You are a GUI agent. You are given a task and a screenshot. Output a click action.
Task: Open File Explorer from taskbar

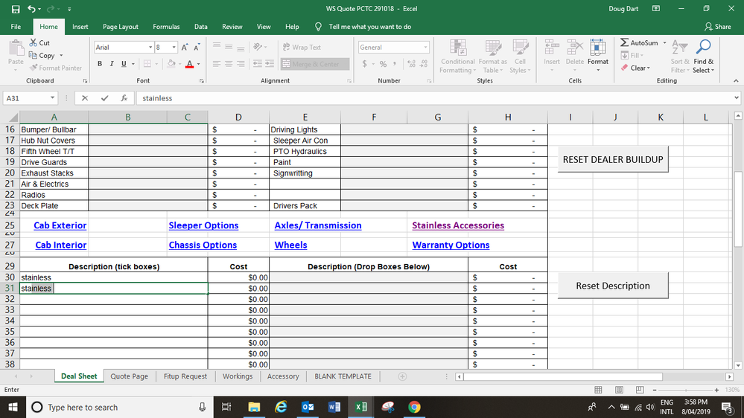point(254,407)
